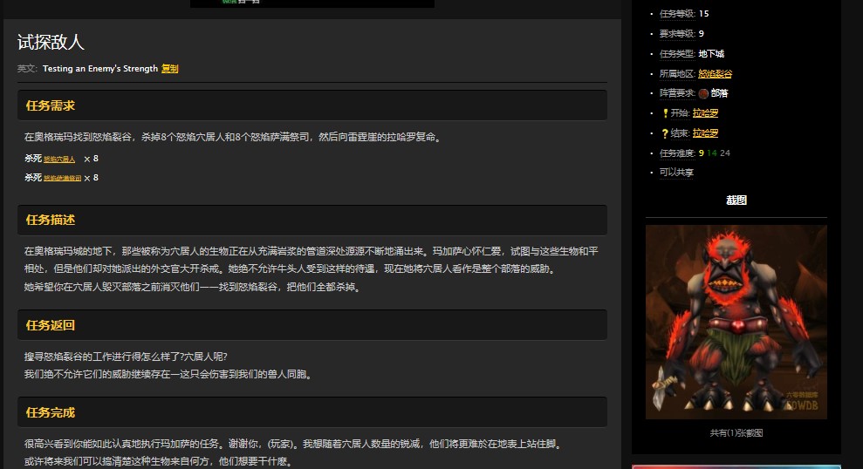
Task: Click the 任务等级 dotted label
Action: point(677,13)
